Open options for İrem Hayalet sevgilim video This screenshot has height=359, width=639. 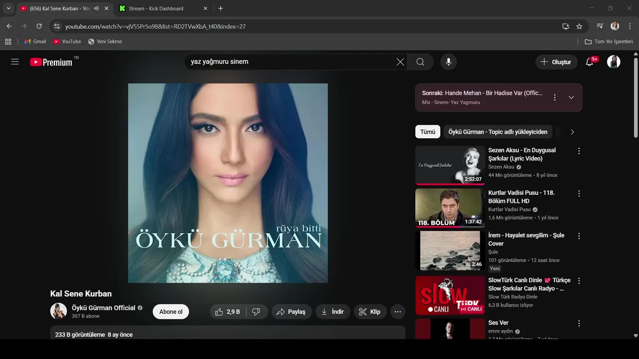click(x=579, y=236)
